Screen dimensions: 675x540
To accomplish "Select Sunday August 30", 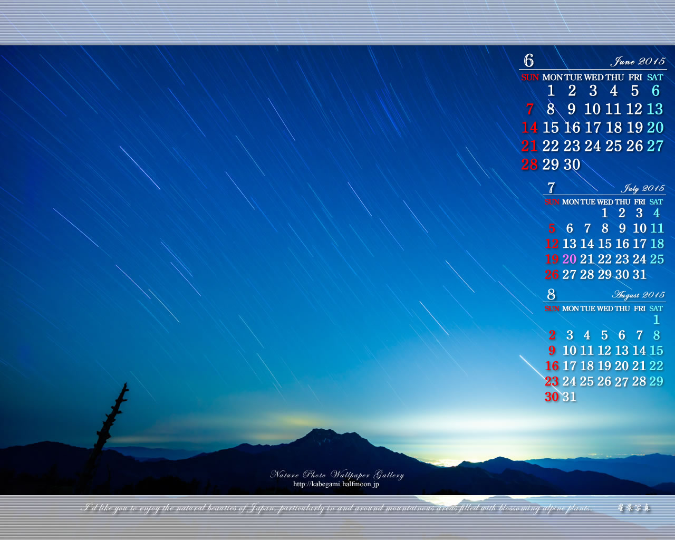I will pyautogui.click(x=552, y=396).
